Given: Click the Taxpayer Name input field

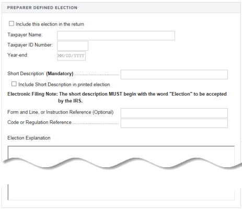Looking at the screenshot, I should [x=116, y=36].
